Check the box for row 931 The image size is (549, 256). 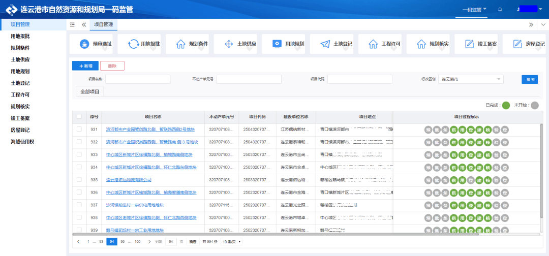79,130
